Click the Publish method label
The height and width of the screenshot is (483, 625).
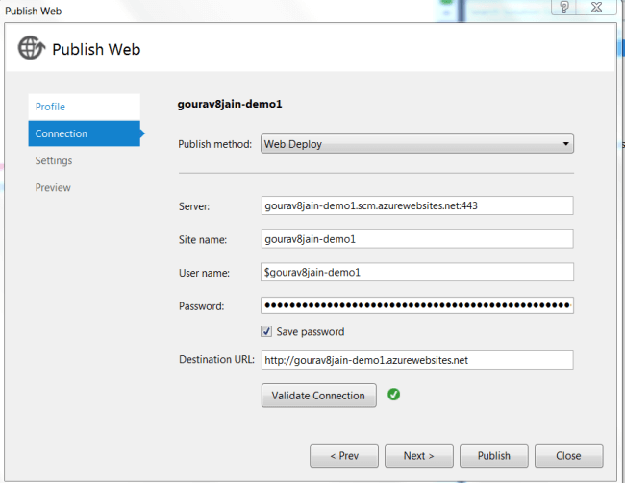coord(214,144)
